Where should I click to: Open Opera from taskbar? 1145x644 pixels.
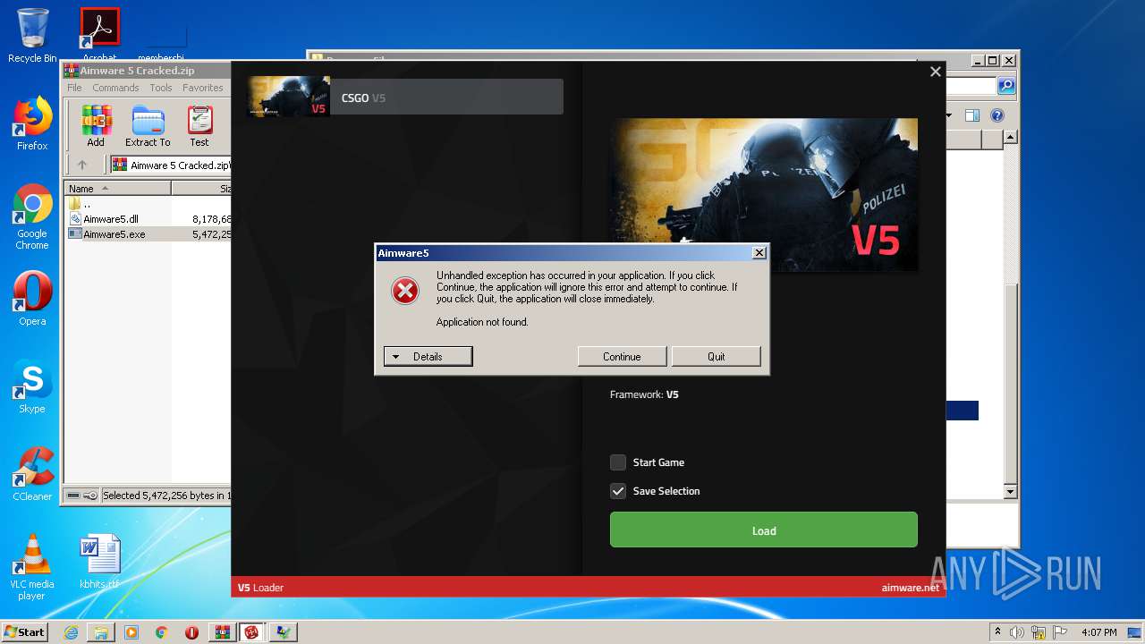tap(192, 632)
